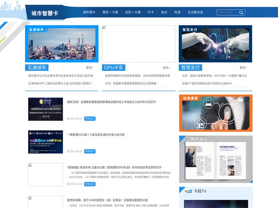Open the 检测通道 fingerprint banner
This screenshot has width=278, height=208.
coord(216,113)
